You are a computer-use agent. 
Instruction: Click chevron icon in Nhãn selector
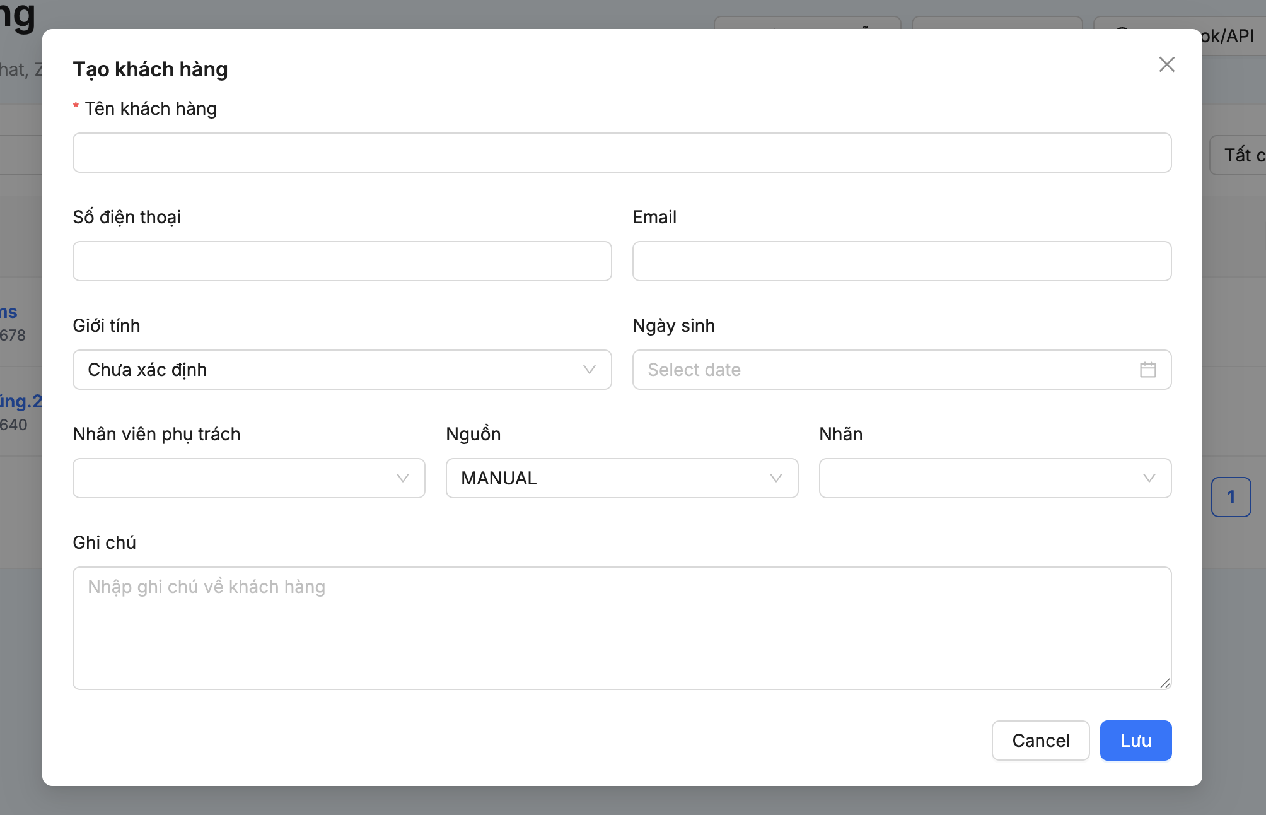[1149, 478]
